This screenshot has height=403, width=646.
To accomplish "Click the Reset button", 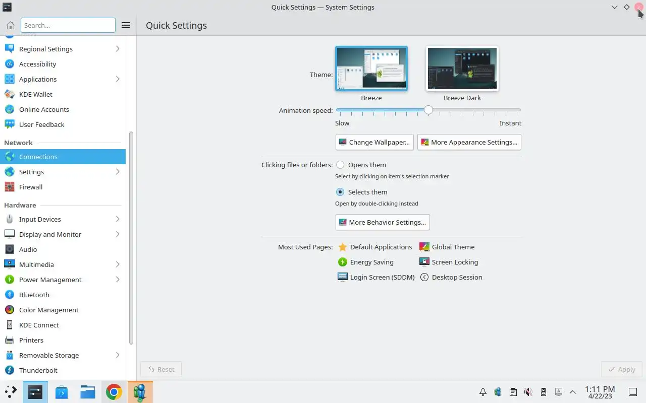I will point(161,369).
